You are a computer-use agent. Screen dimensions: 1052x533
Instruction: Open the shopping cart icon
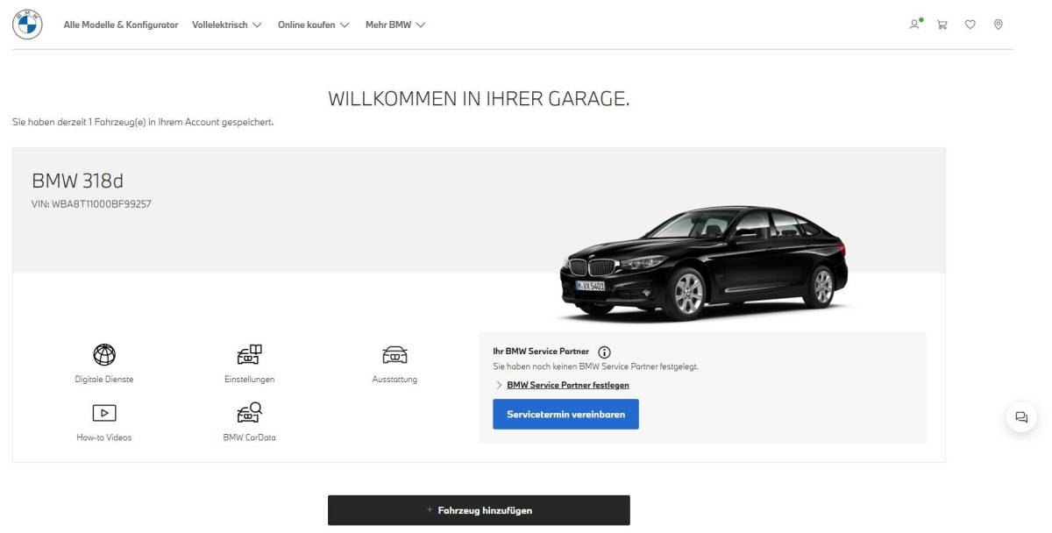click(942, 25)
